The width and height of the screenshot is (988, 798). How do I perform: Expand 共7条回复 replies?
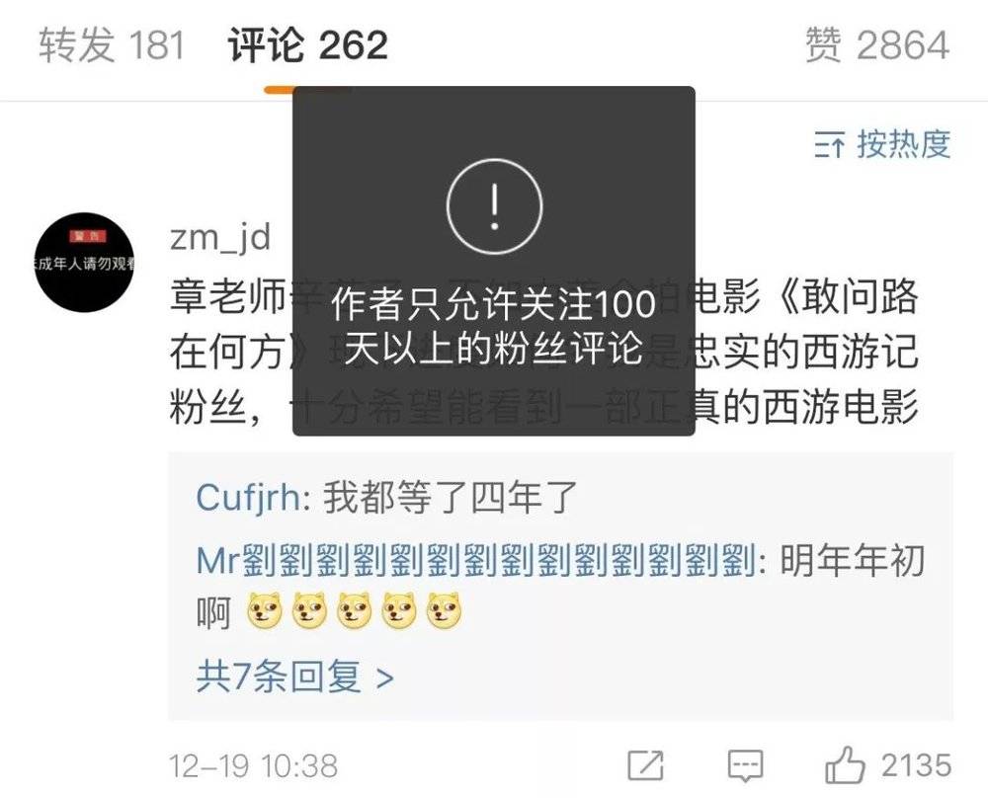click(294, 678)
